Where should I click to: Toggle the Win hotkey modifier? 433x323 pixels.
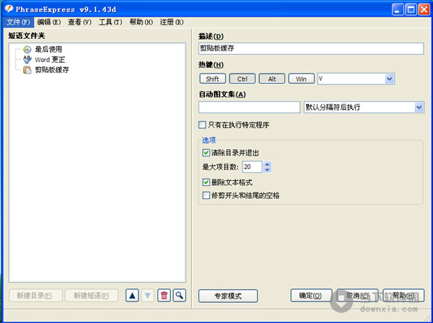tap(301, 79)
